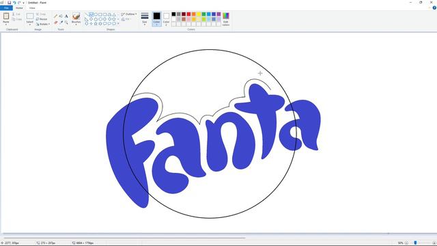Select the Magnifier tool
This screenshot has height=246, width=437.
(x=66, y=23)
